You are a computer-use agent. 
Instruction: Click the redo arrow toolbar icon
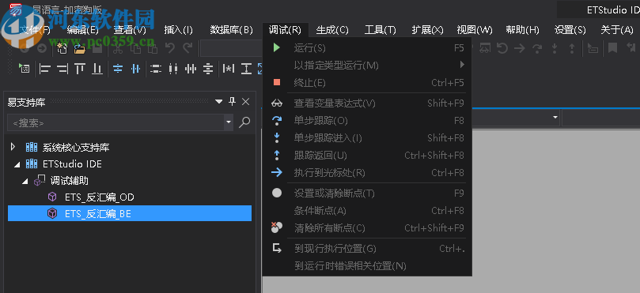(x=187, y=48)
